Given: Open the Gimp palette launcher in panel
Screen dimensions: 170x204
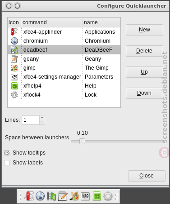Looking at the screenshot, I should (74, 196).
